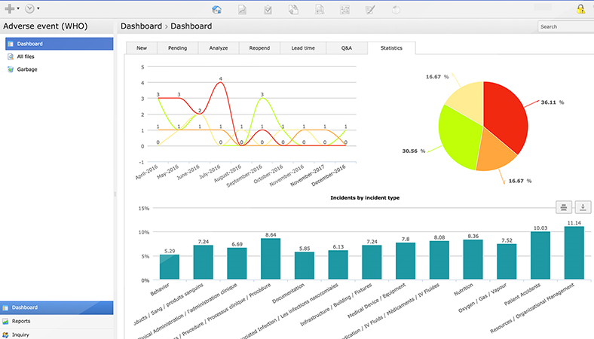This screenshot has width=594, height=339.
Task: Select the Statistics tab
Action: (x=391, y=48)
